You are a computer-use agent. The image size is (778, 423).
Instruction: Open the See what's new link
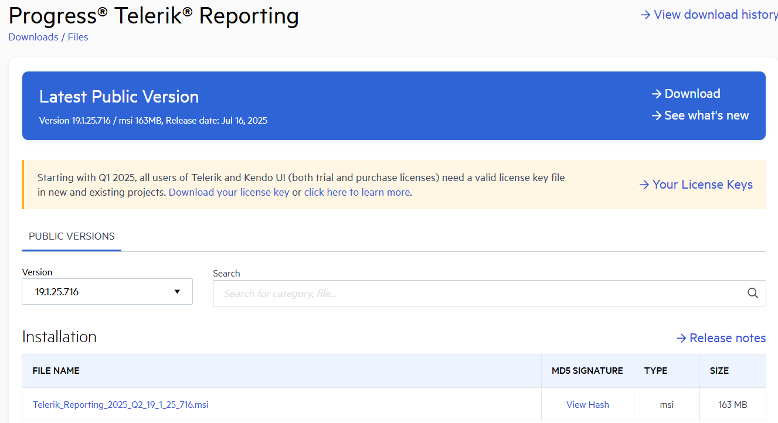pyautogui.click(x=700, y=115)
